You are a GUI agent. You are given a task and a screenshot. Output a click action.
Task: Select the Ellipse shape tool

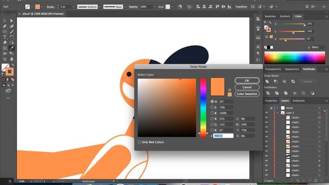point(5,32)
